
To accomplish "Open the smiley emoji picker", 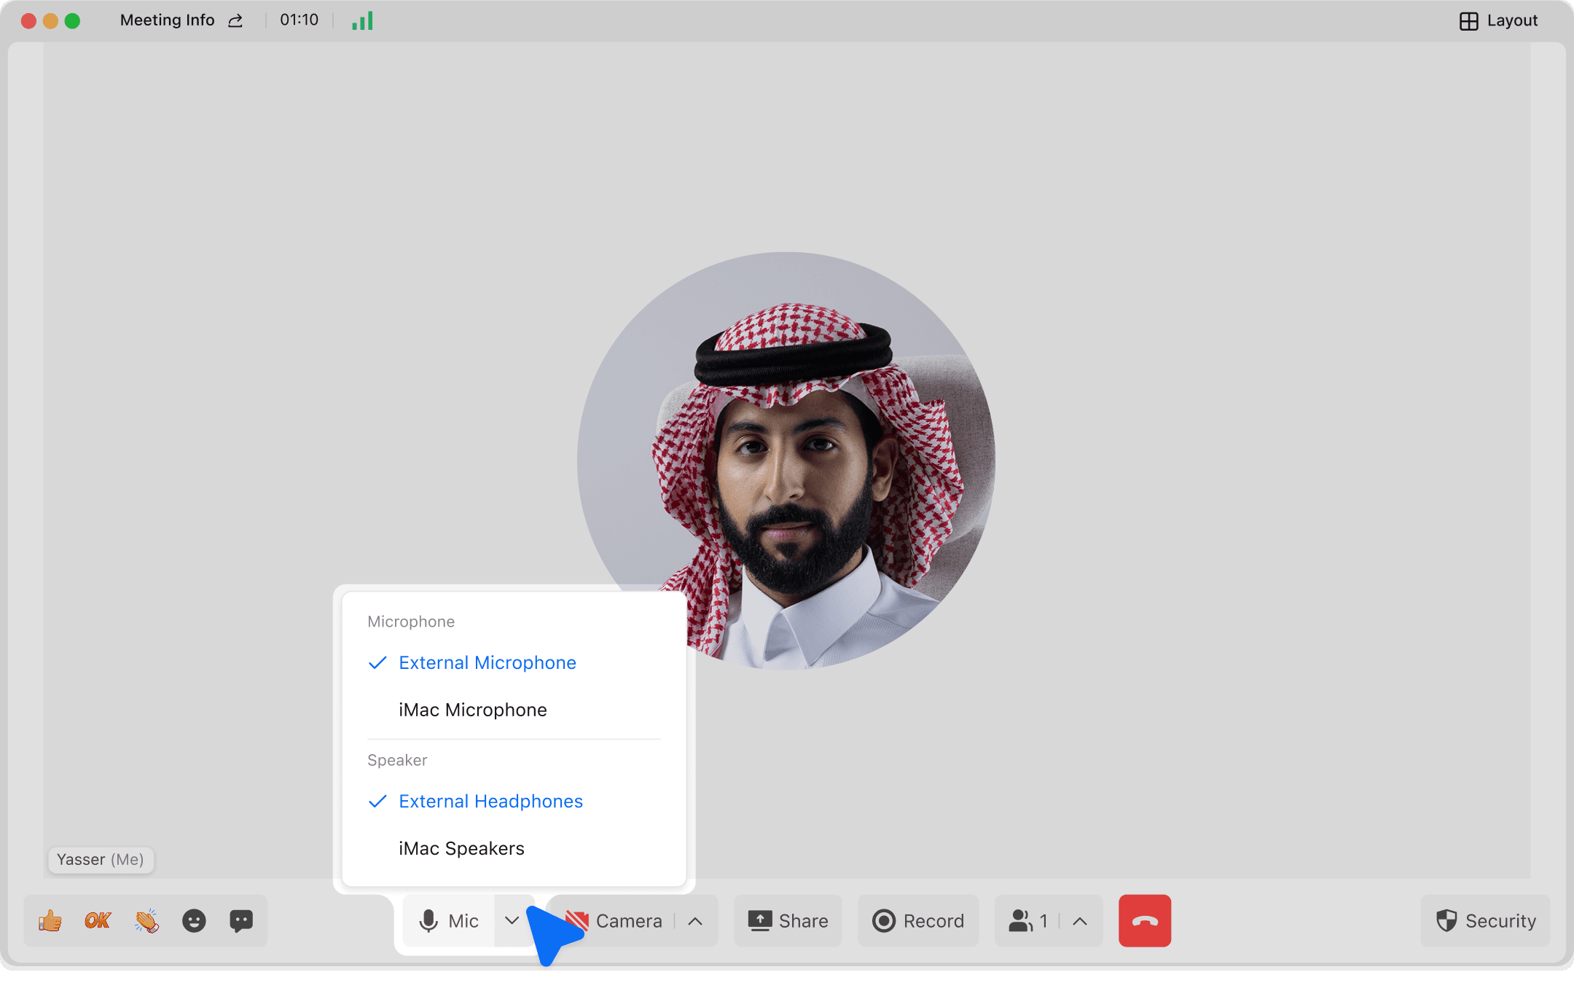I will pyautogui.click(x=194, y=921).
